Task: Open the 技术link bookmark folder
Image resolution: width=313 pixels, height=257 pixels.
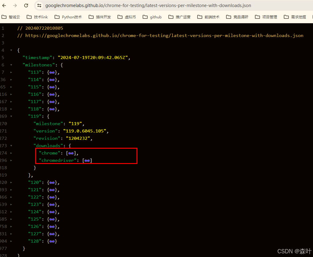Action: [x=37, y=17]
